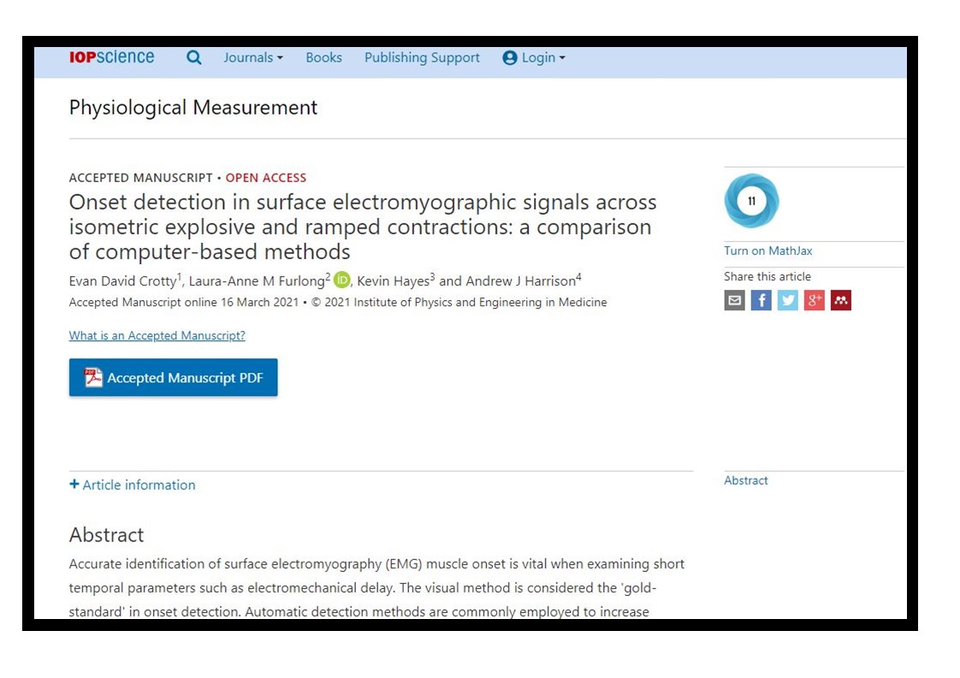
Task: Share the article on Mendeley
Action: point(841,300)
